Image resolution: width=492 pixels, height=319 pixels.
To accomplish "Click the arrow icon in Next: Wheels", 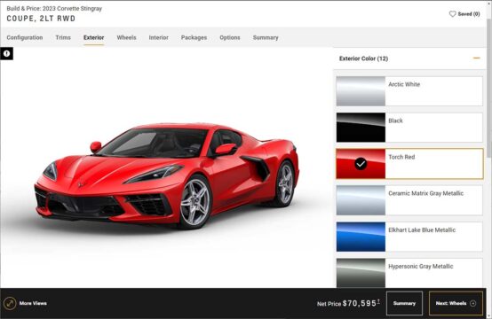I will [472, 303].
